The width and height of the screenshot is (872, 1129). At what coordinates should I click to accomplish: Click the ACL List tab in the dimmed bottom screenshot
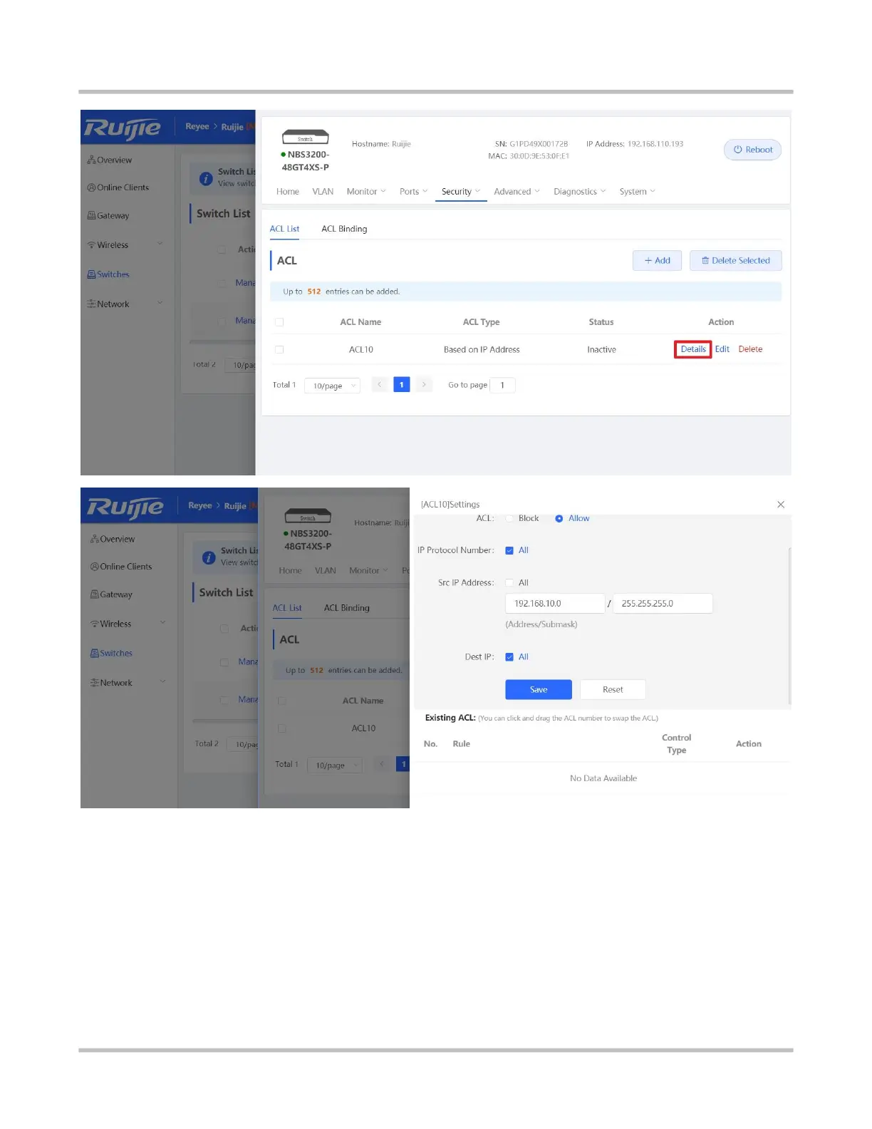tap(287, 608)
